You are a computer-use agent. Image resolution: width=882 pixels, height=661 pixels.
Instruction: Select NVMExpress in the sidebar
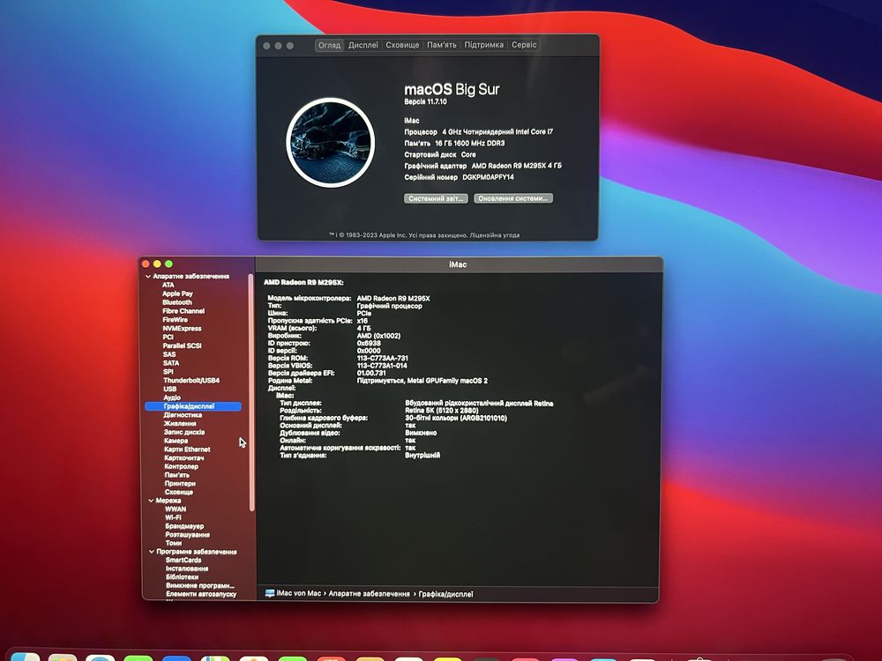182,328
